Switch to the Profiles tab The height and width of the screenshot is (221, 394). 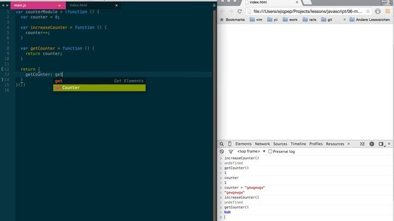click(316, 144)
